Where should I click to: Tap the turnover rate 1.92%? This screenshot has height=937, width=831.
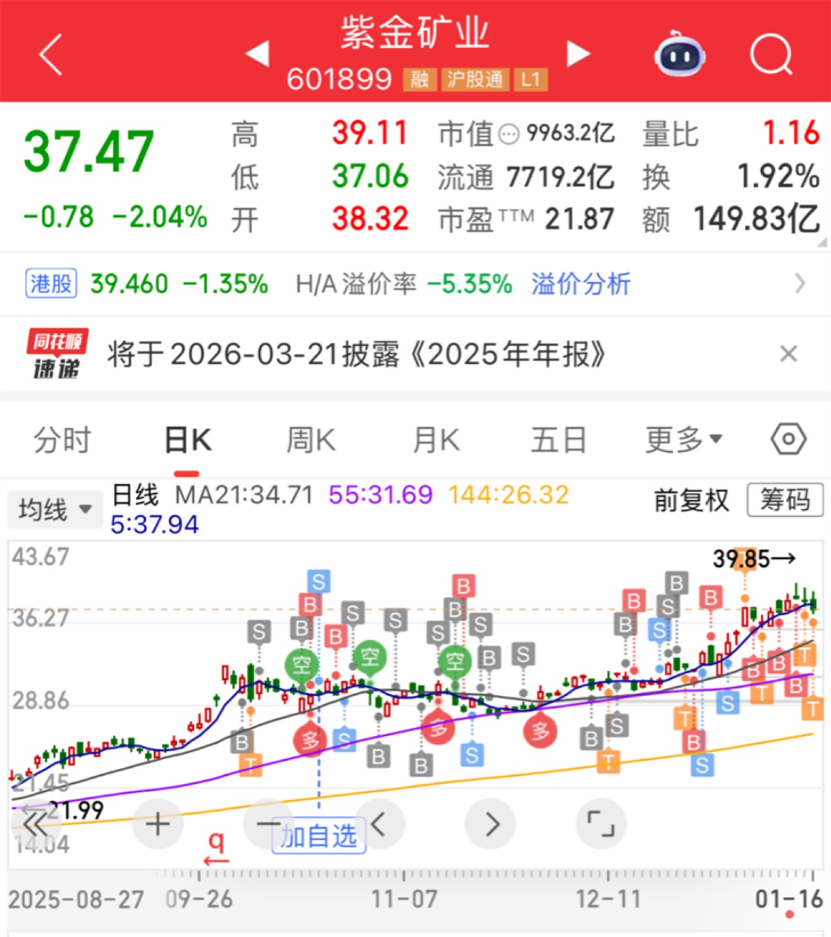click(779, 176)
